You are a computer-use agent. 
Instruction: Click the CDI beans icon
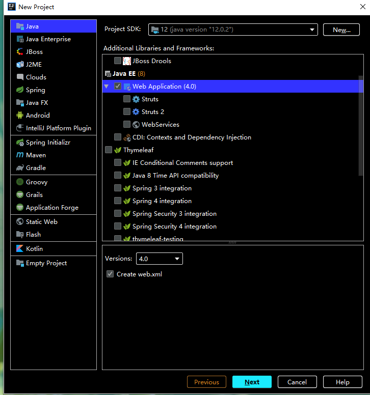[x=127, y=137]
